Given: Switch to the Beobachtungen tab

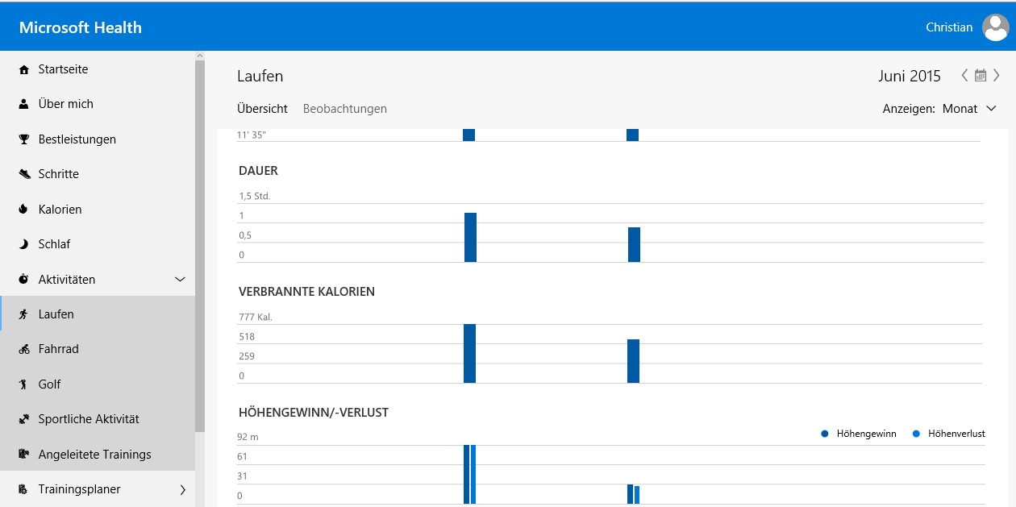Looking at the screenshot, I should pos(344,109).
